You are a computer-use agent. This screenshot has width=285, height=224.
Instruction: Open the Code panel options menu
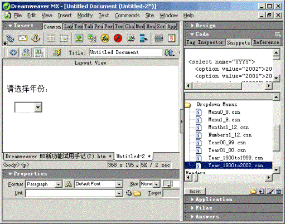point(278,34)
